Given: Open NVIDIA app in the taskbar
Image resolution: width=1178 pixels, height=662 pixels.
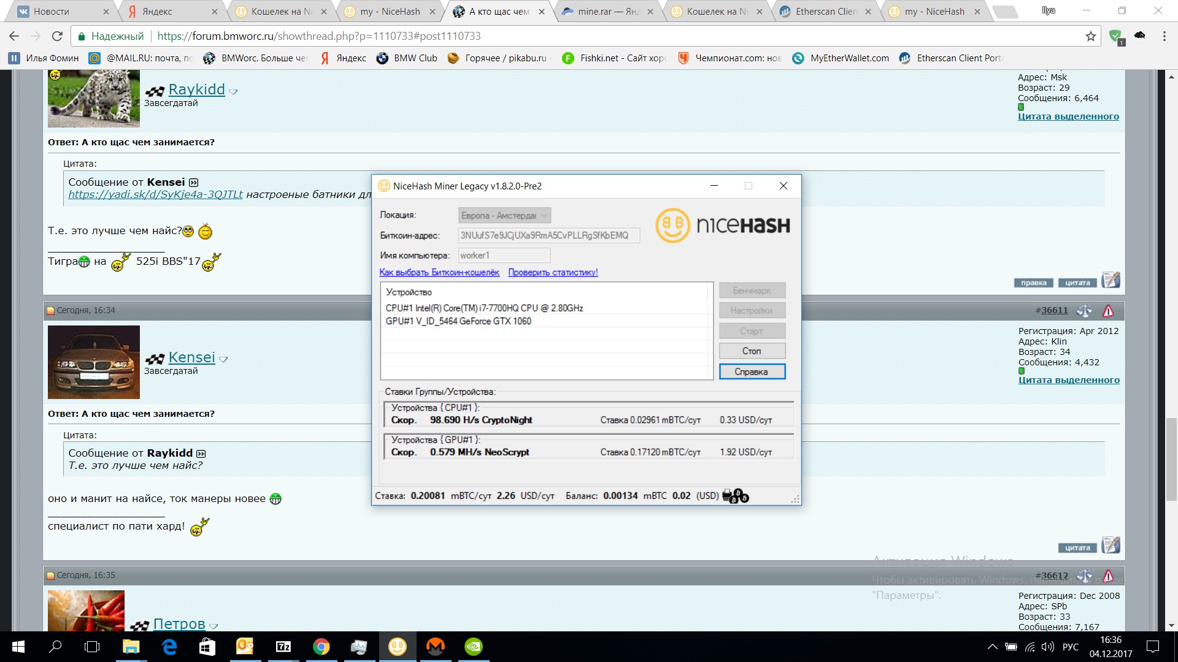Looking at the screenshot, I should tap(474, 647).
